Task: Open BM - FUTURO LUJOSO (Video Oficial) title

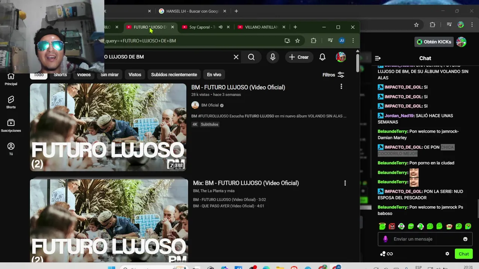Action: coord(238,87)
